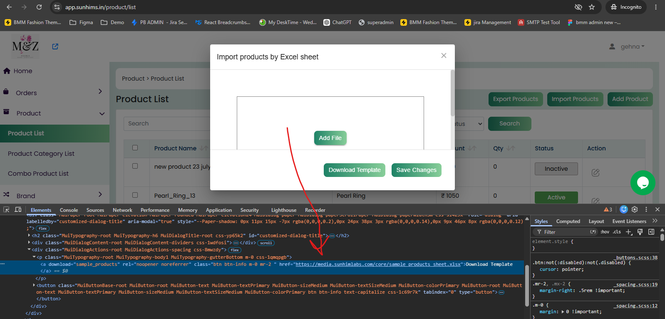Click the eye-slash tracking protection icon
Viewport: 665px width, 319px height.
point(578,7)
